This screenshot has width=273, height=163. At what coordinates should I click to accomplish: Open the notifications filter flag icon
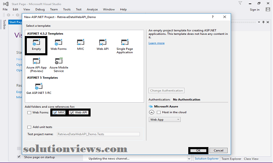coord(240,3)
